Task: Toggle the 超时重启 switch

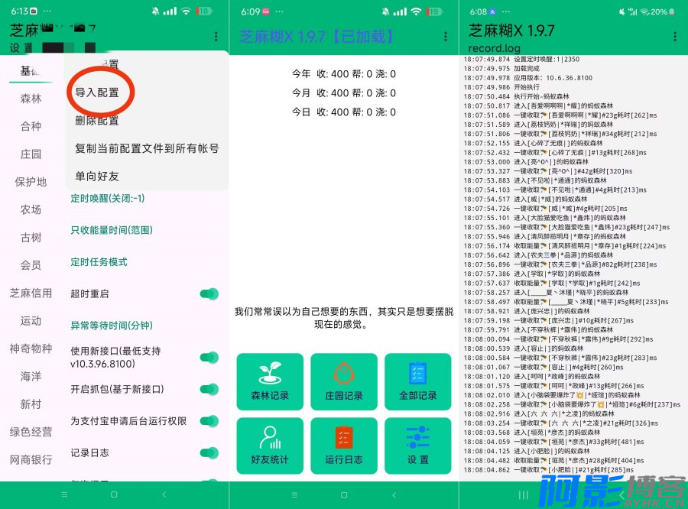Action: [209, 293]
